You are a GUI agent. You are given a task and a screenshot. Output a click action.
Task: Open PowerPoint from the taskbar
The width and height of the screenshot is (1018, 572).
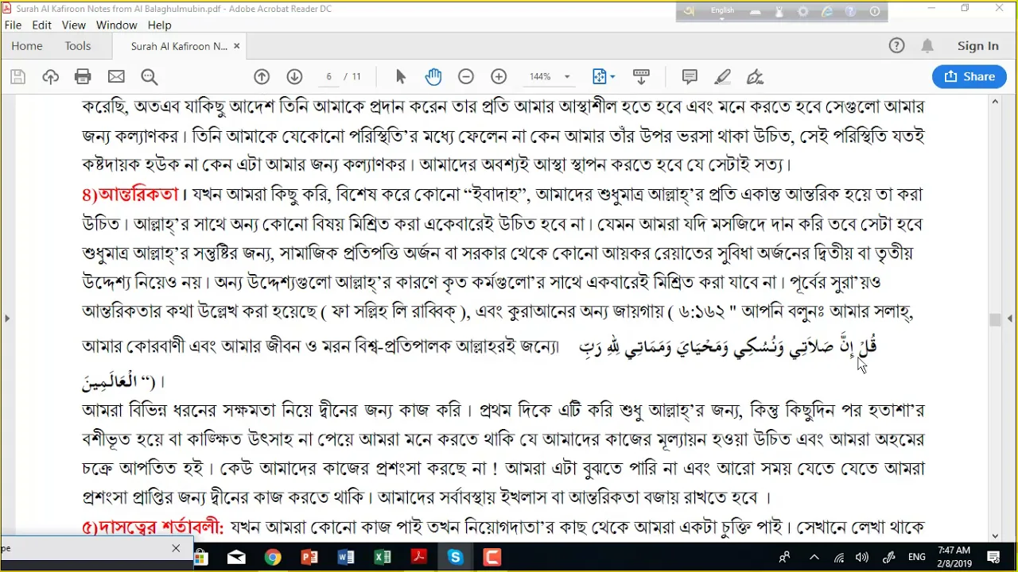tap(309, 558)
